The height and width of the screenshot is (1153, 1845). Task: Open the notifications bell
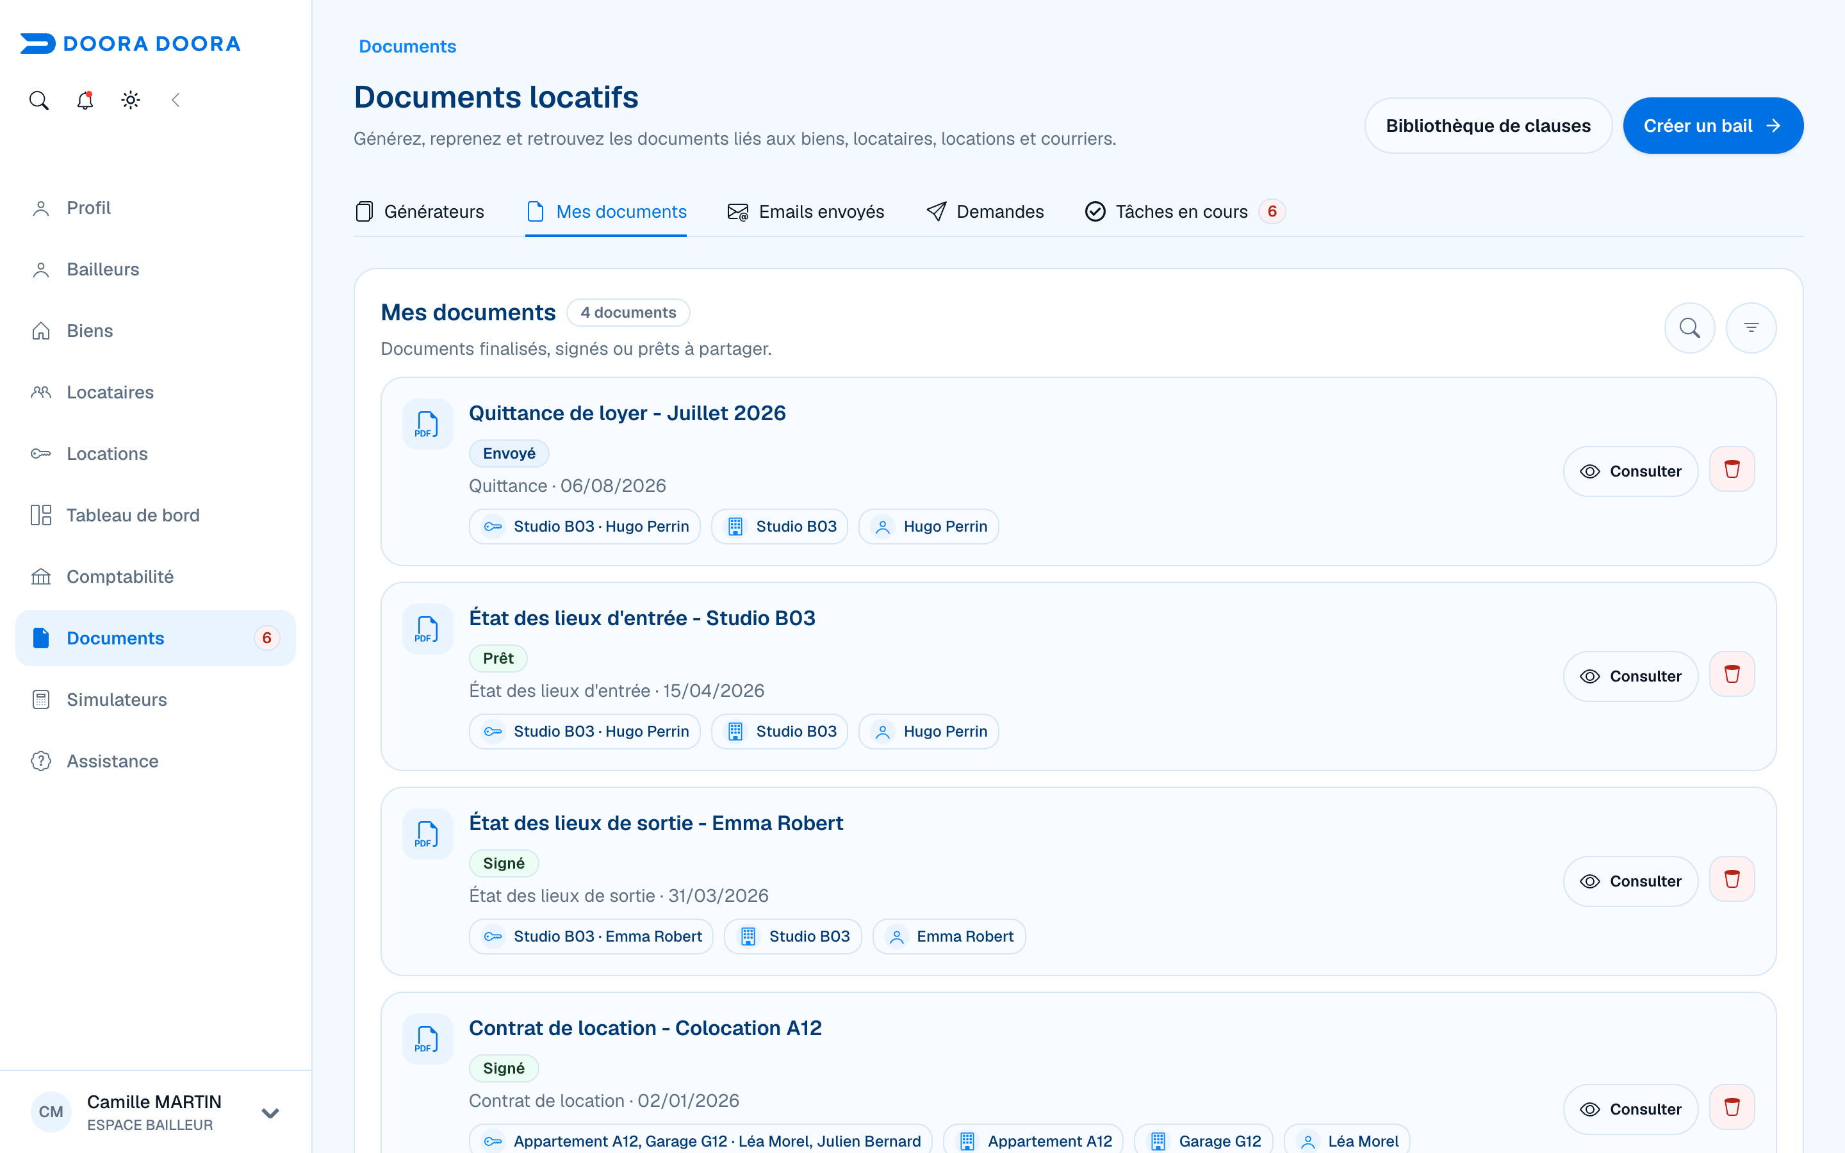coord(85,100)
